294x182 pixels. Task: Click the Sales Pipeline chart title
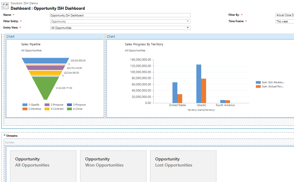coord(31,44)
